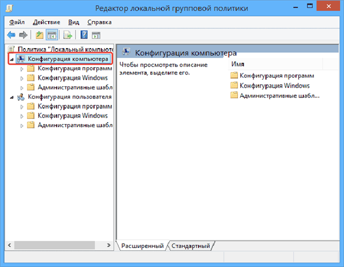Toggle the Show/Hide action pane icon
Viewport: 344px width, 267px height.
pos(96,35)
